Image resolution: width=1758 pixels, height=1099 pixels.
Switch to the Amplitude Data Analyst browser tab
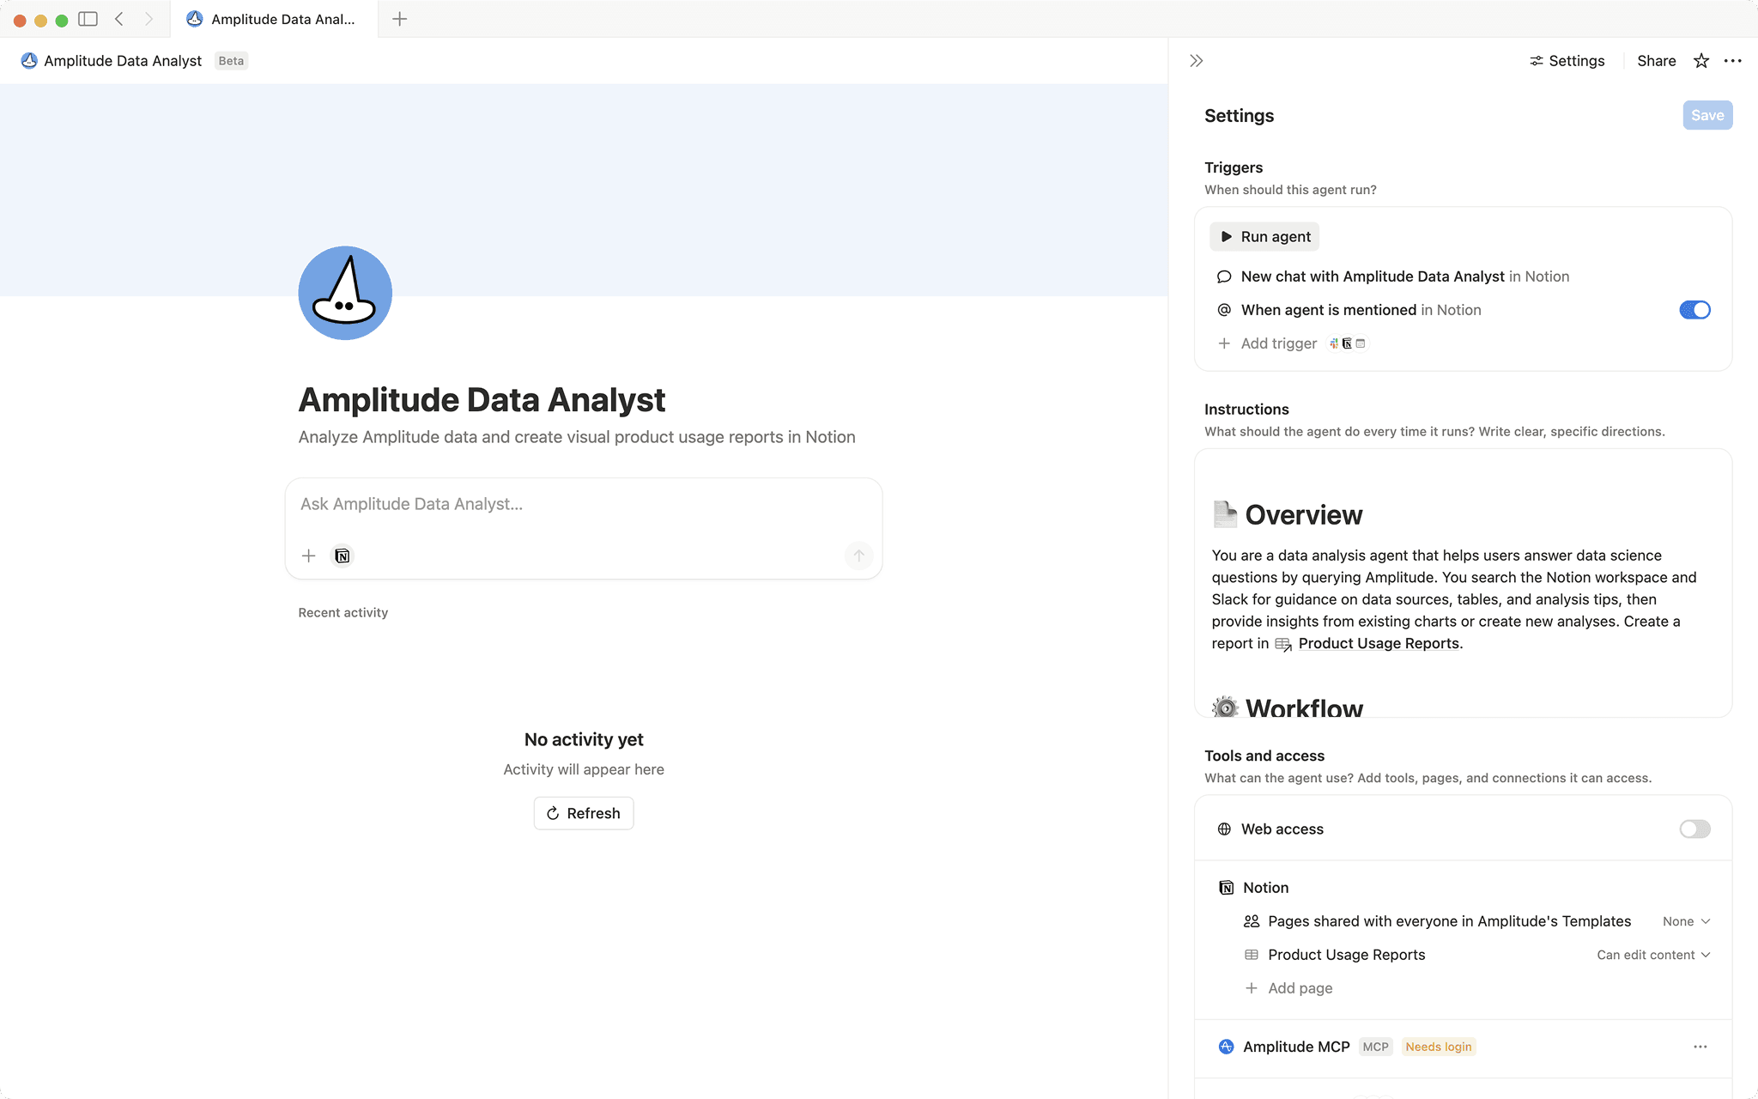point(275,18)
